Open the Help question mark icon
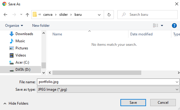 (174, 26)
